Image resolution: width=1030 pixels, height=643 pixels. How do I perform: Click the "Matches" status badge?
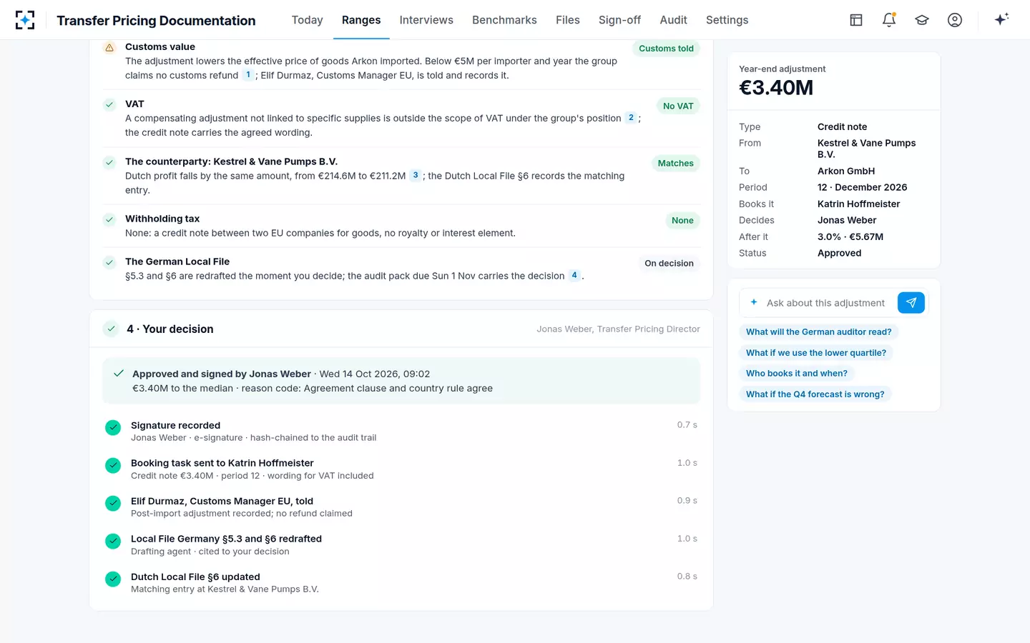(x=676, y=164)
